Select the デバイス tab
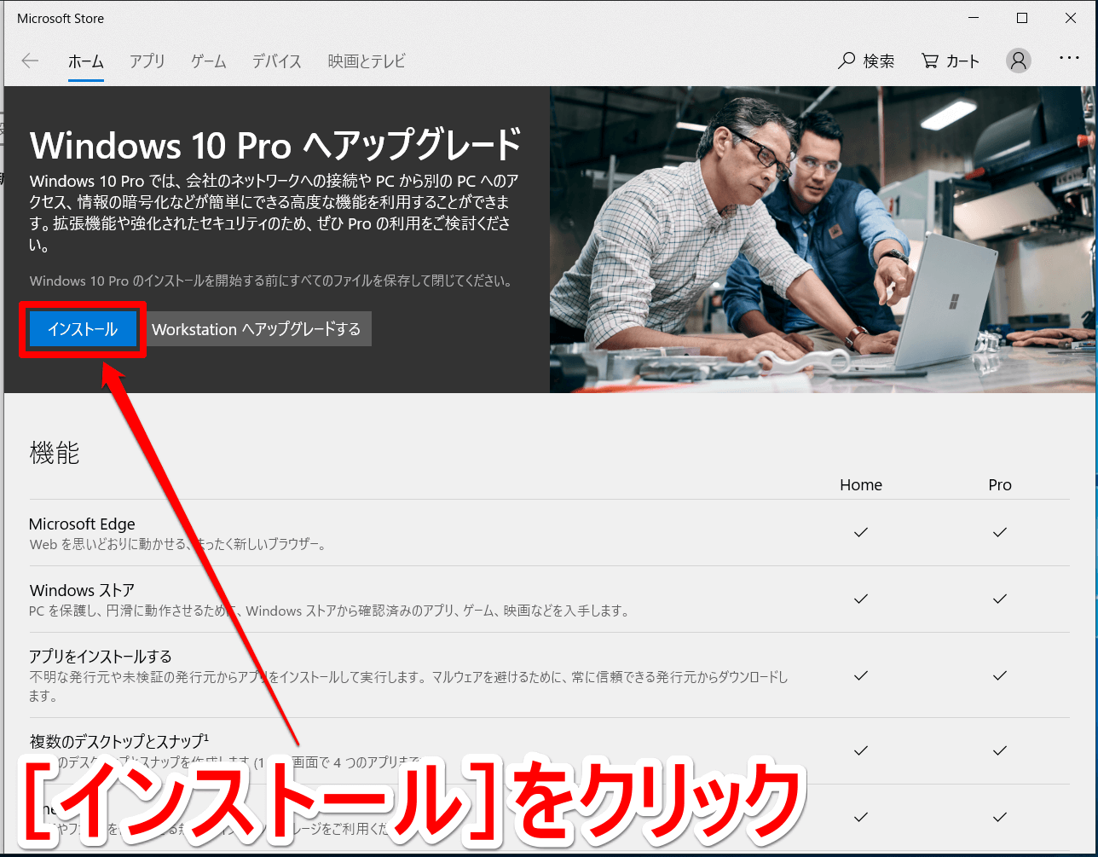This screenshot has height=857, width=1098. (x=277, y=61)
